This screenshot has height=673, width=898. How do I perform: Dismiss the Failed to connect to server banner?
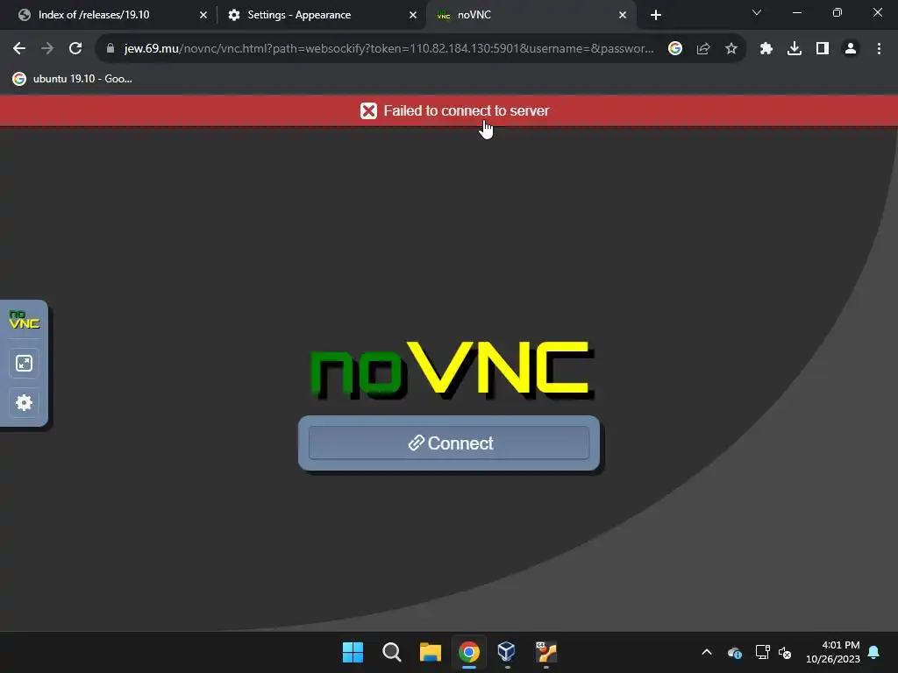[x=449, y=110]
